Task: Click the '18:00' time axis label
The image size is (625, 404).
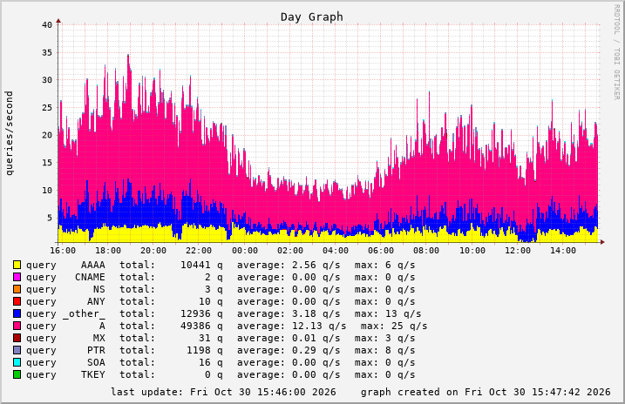Action: (108, 251)
